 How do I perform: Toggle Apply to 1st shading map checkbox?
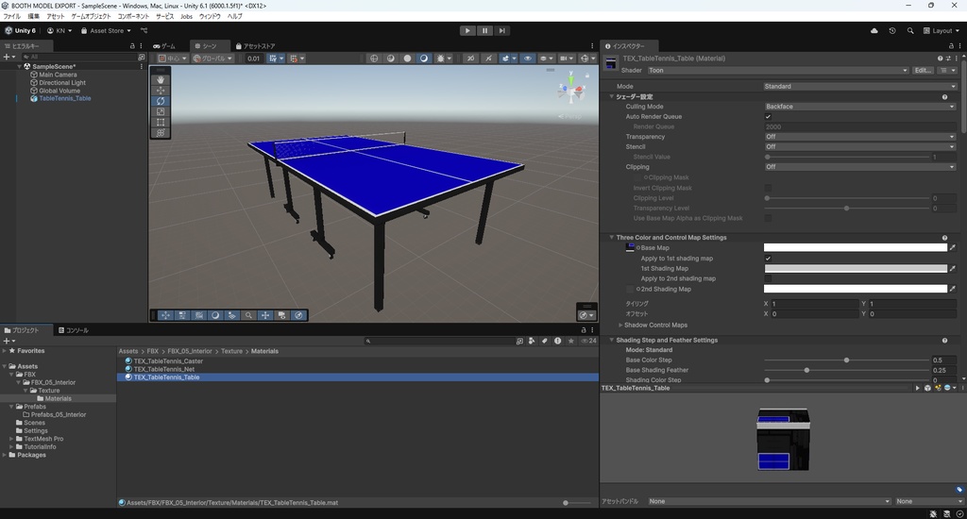click(x=768, y=259)
